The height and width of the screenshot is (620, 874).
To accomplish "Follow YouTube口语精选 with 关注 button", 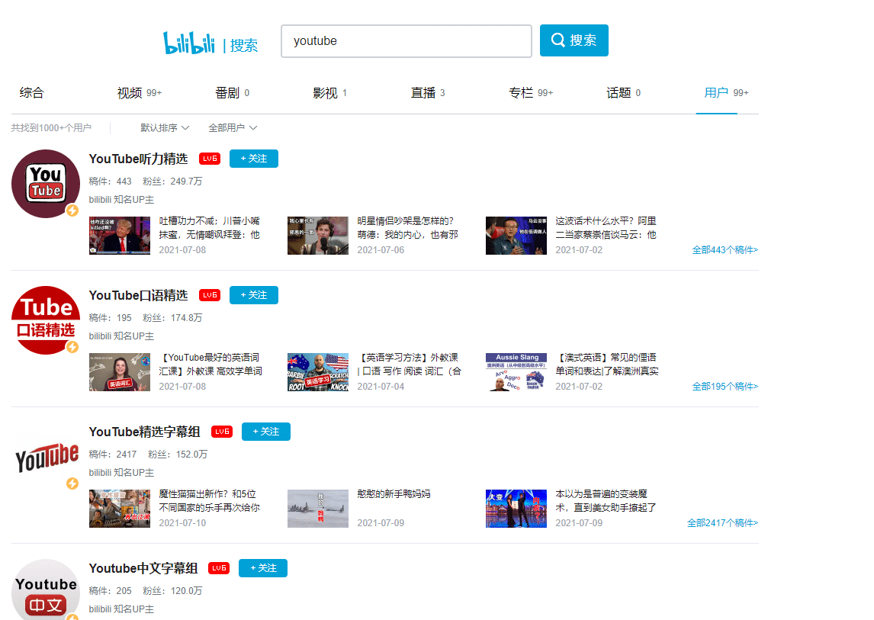I will click(x=254, y=295).
